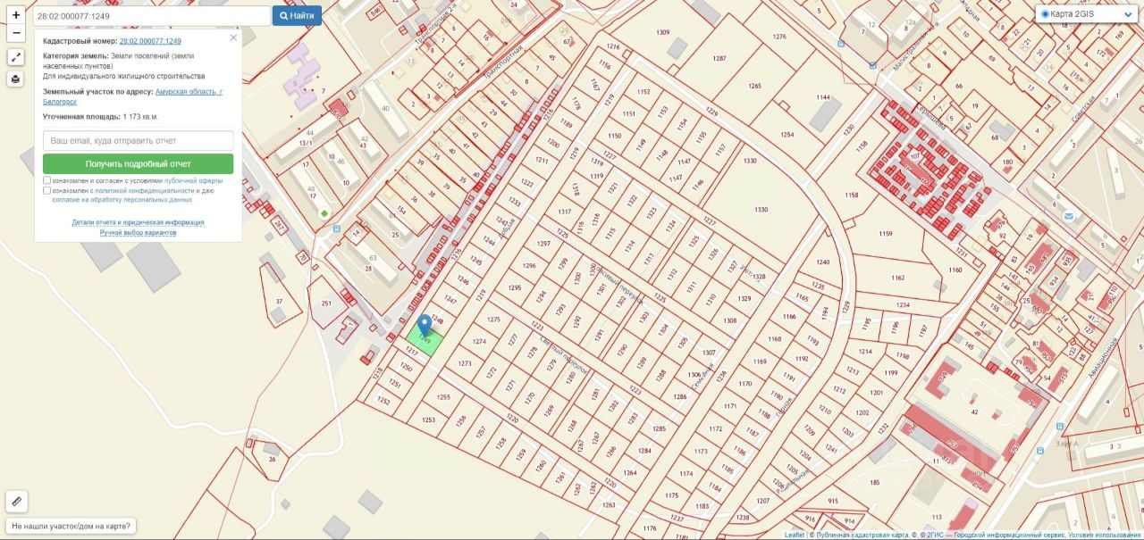This screenshot has height=540, width=1144.
Task: Click parcel 1275 on the map
Action: 493,319
